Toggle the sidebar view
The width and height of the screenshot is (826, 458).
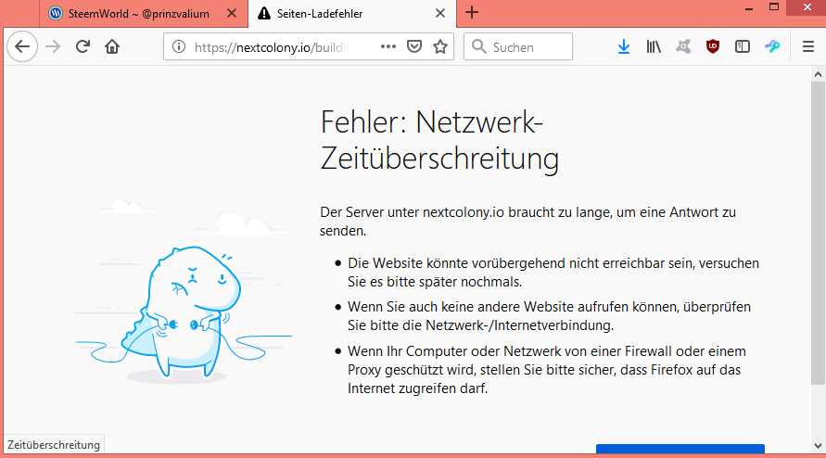click(743, 46)
